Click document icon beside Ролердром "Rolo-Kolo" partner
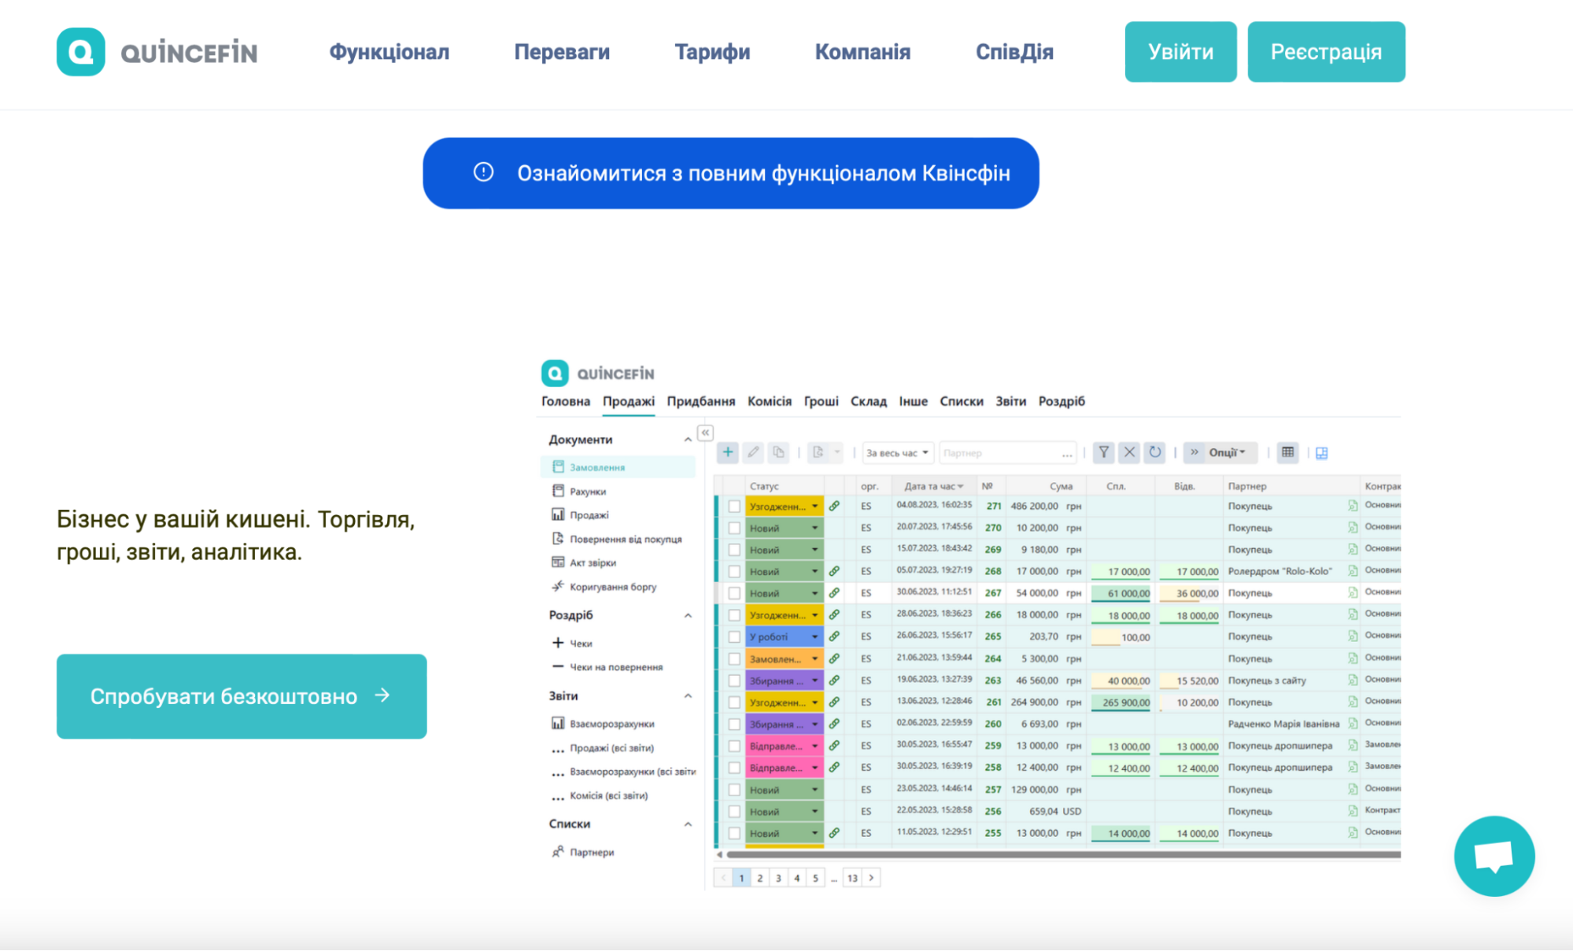 point(1353,571)
